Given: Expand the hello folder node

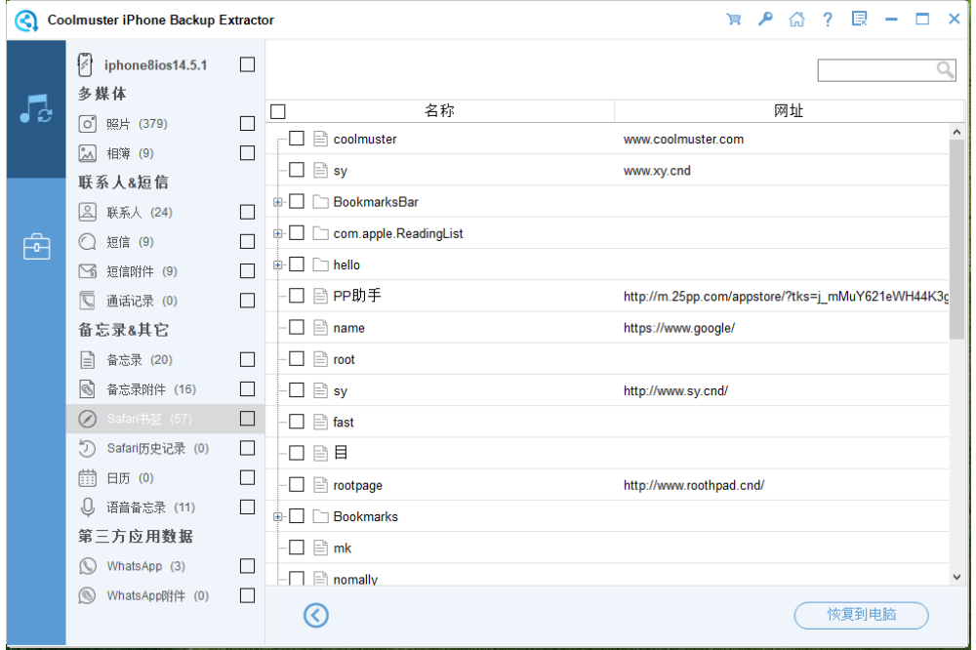Looking at the screenshot, I should tap(278, 264).
